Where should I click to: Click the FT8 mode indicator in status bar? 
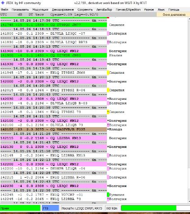(x=50, y=208)
